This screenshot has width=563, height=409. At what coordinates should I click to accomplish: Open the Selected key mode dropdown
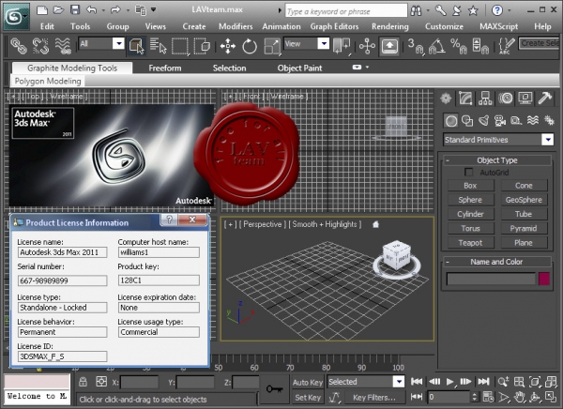point(366,382)
